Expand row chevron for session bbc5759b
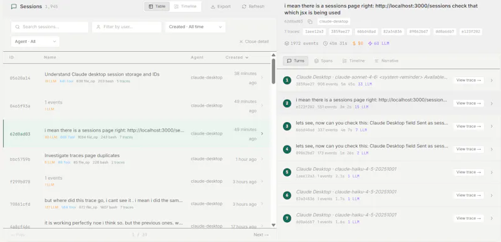This screenshot has height=242, width=501. click(262, 158)
